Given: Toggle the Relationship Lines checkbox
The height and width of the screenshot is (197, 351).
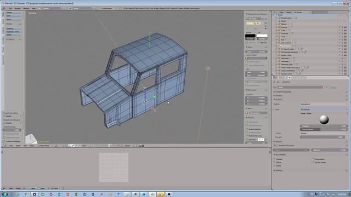Looking at the screenshot, I should (x=247, y=136).
